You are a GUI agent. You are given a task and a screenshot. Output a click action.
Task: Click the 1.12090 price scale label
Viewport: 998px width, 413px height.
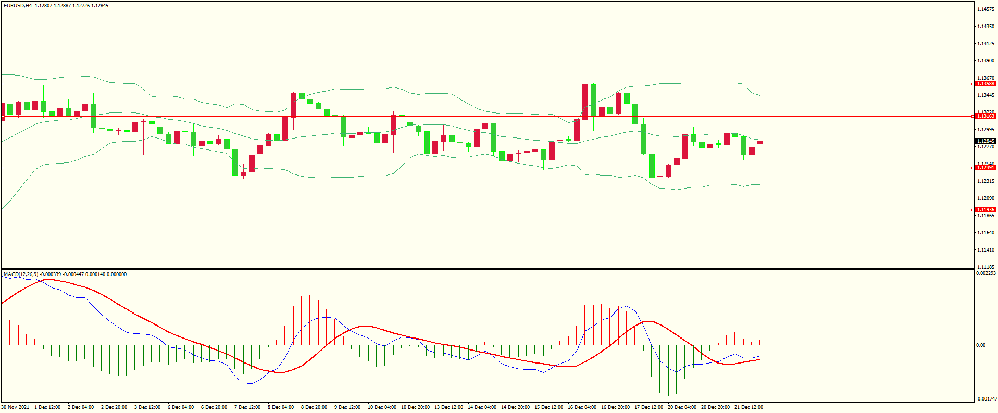(985, 198)
